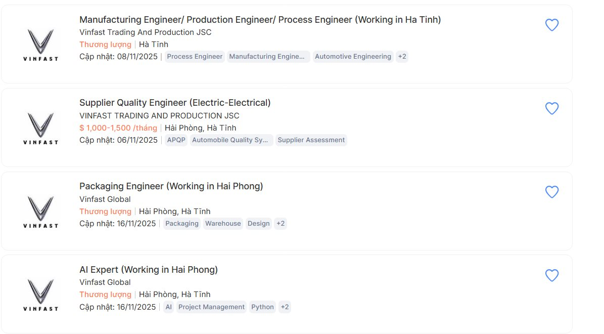Favorite the Supplier Quality Engineer job
Screen dimensions: 604x334
point(552,108)
